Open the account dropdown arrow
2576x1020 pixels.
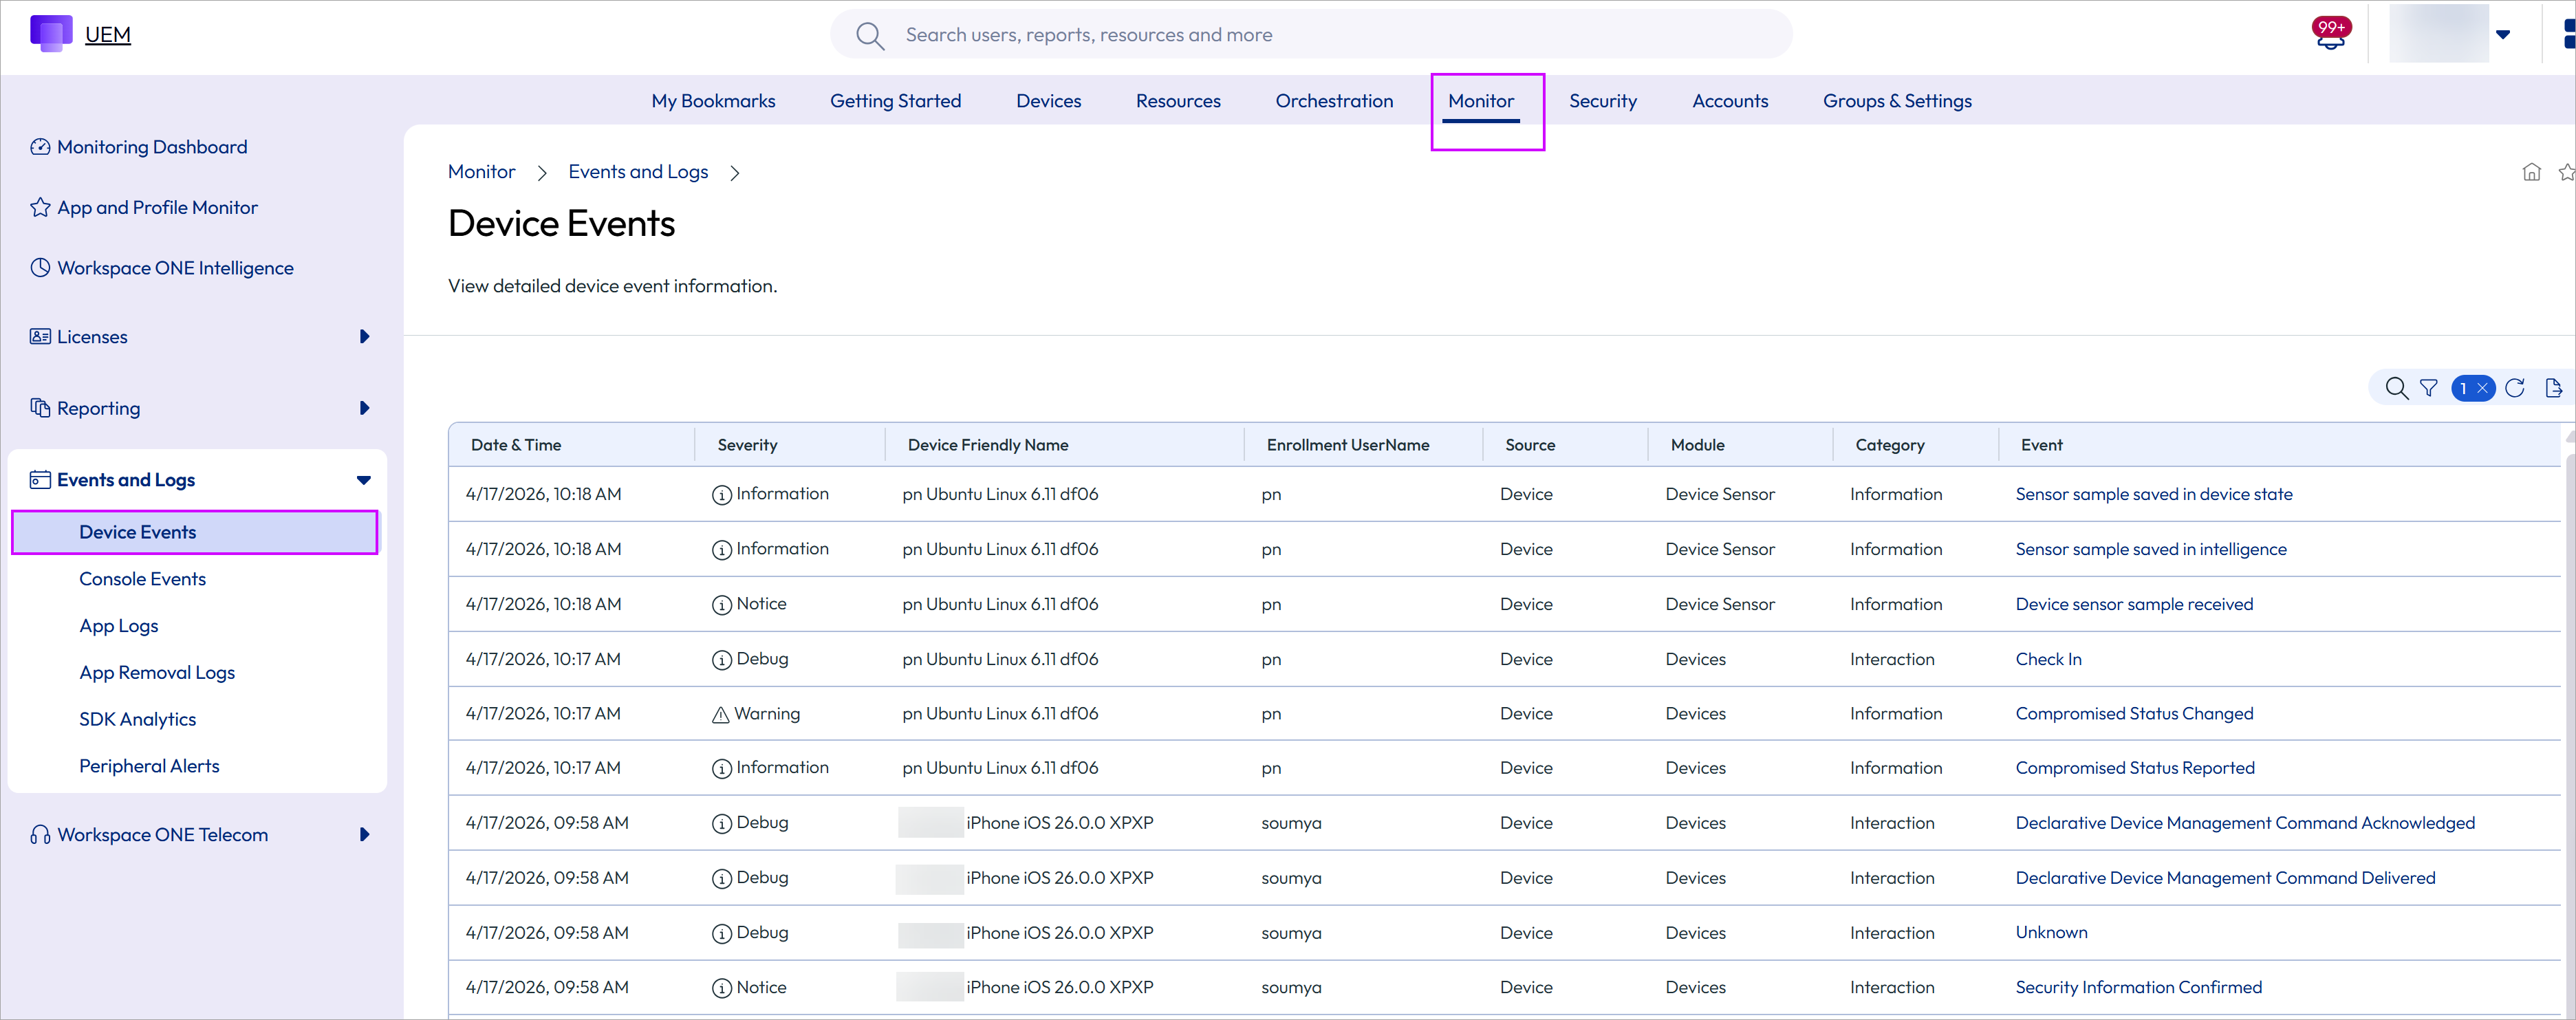click(2503, 34)
